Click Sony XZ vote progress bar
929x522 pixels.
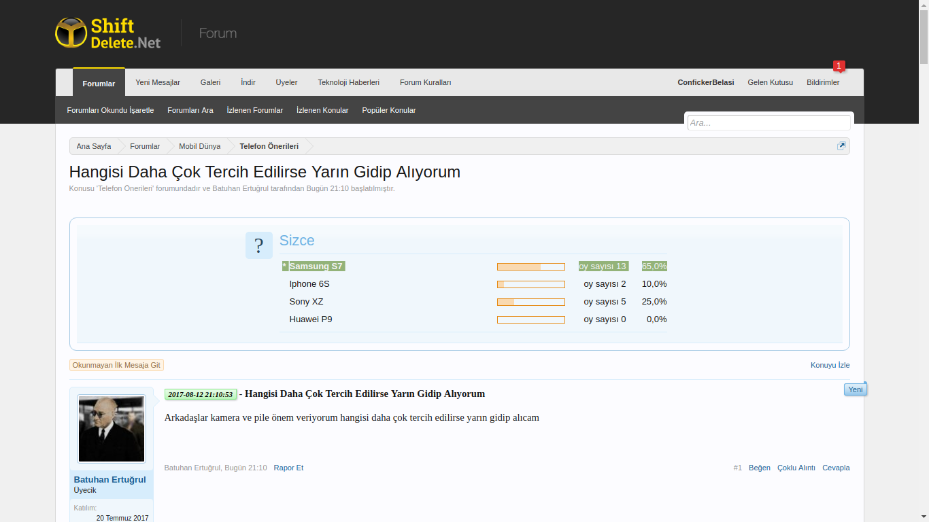531,302
